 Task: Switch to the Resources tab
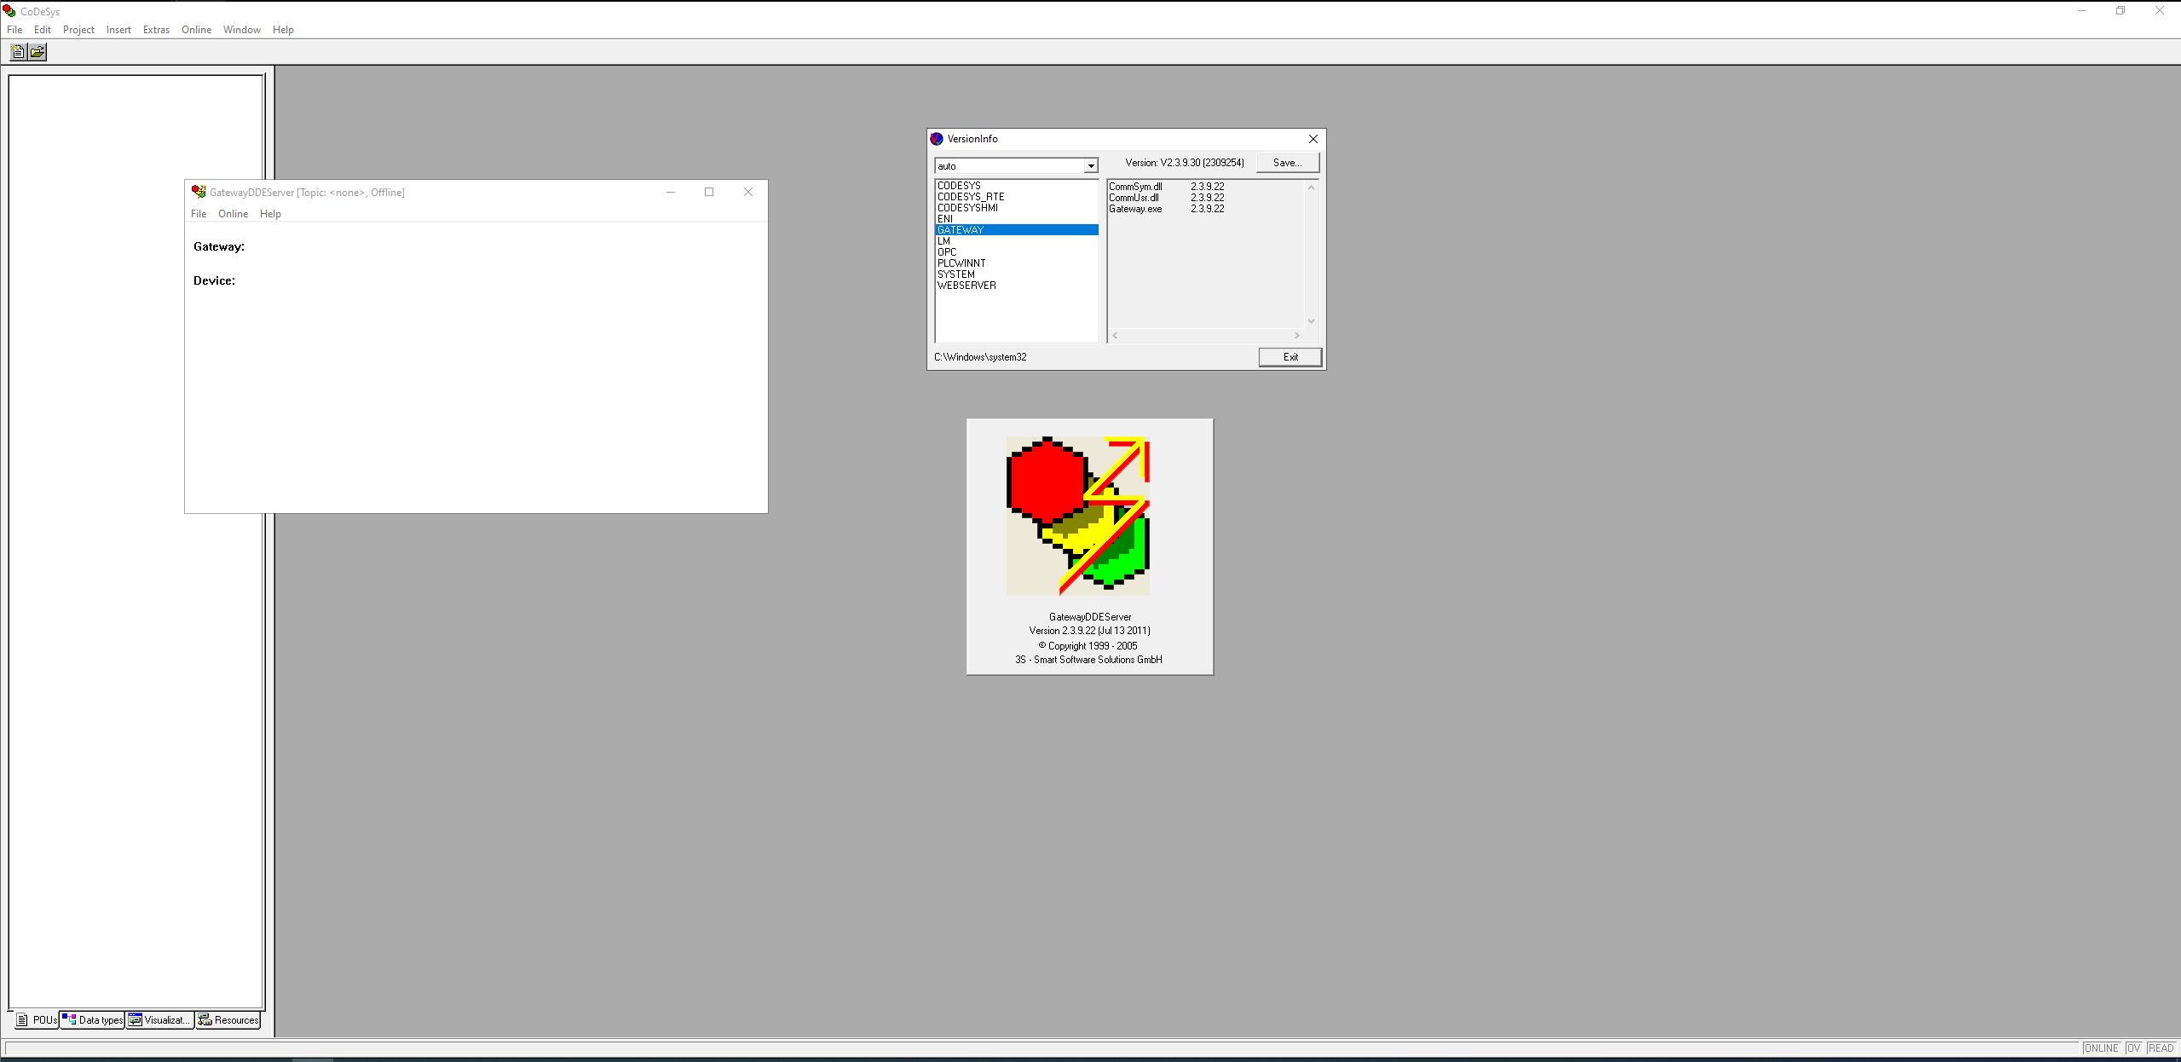click(228, 1020)
